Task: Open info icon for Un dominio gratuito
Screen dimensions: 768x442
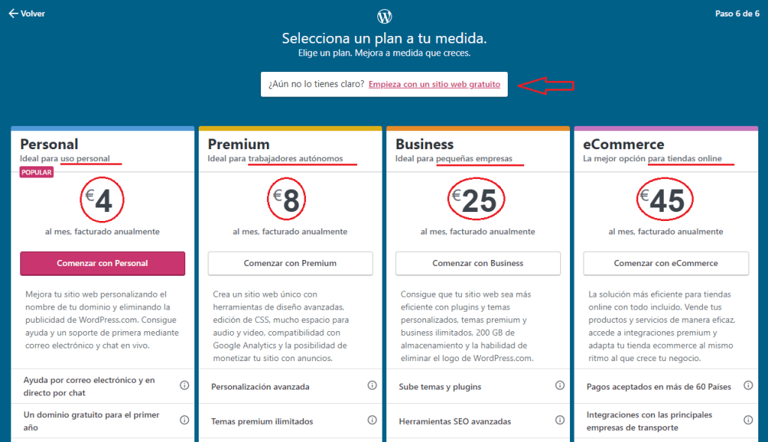Action: coord(184,420)
